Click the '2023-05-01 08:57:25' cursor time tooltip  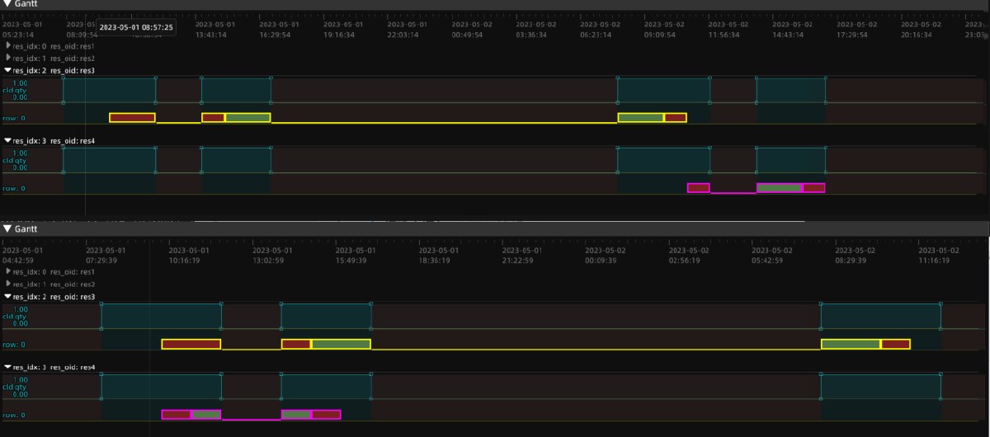pos(136,27)
